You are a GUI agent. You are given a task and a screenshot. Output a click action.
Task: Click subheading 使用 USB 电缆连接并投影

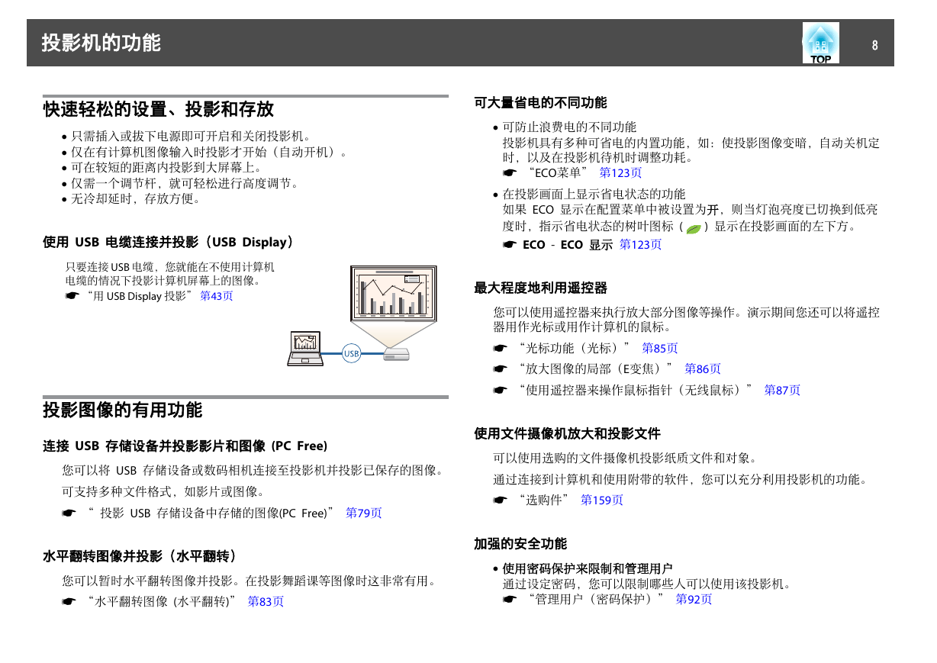click(169, 243)
